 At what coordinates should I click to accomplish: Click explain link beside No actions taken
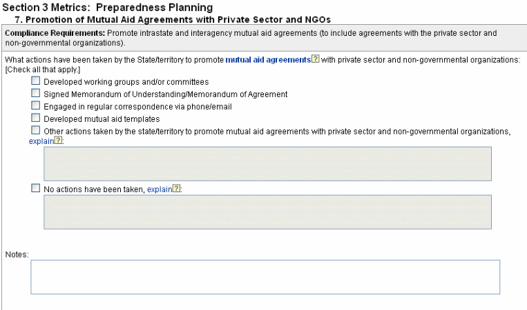(x=159, y=189)
